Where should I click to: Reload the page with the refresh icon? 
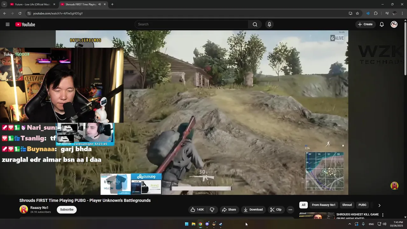point(20,13)
